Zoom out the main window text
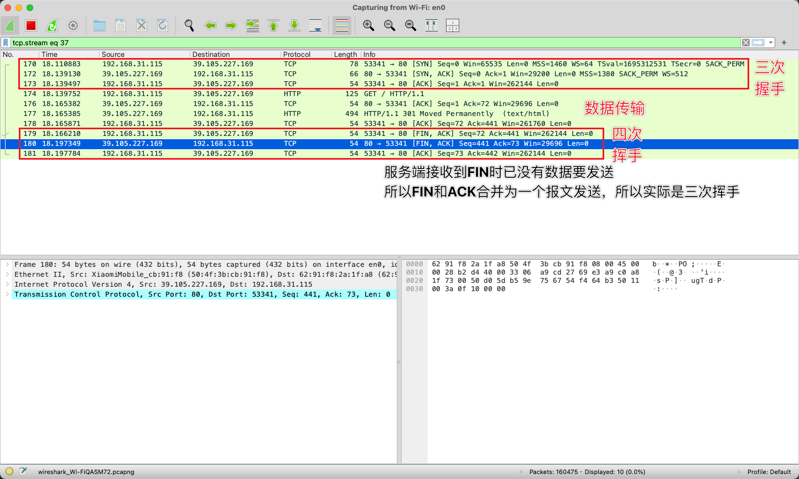This screenshot has height=479, width=799. click(x=390, y=25)
